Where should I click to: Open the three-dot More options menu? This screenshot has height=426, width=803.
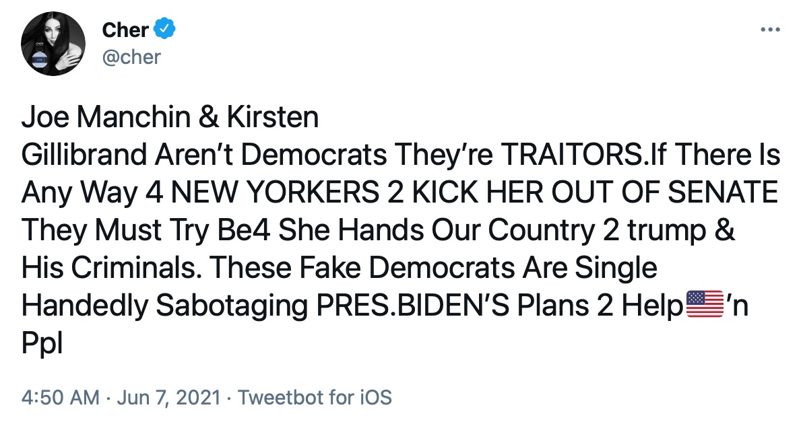pos(769,30)
